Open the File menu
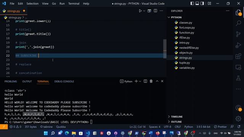This screenshot has width=244, height=137. point(12,3)
